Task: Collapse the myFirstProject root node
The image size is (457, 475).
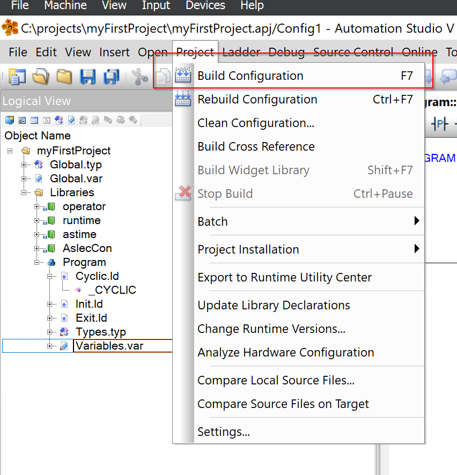Action: point(10,151)
